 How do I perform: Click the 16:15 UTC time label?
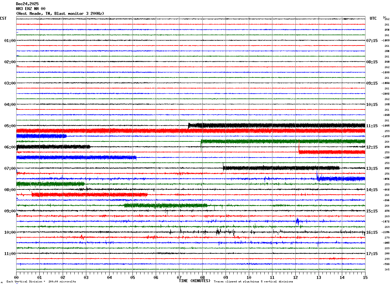[372, 232]
